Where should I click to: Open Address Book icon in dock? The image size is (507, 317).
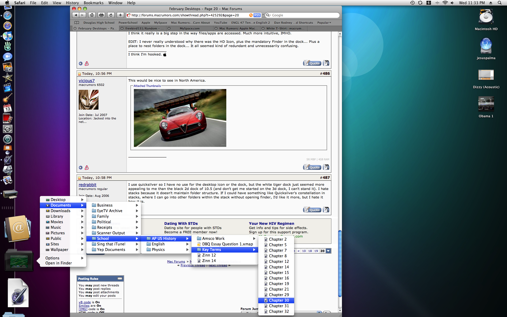tap(18, 229)
